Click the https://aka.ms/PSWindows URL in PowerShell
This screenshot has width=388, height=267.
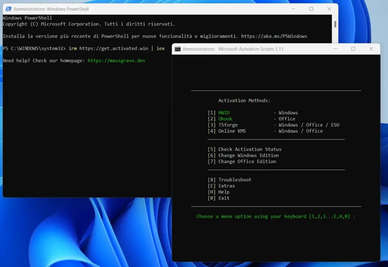pos(274,36)
